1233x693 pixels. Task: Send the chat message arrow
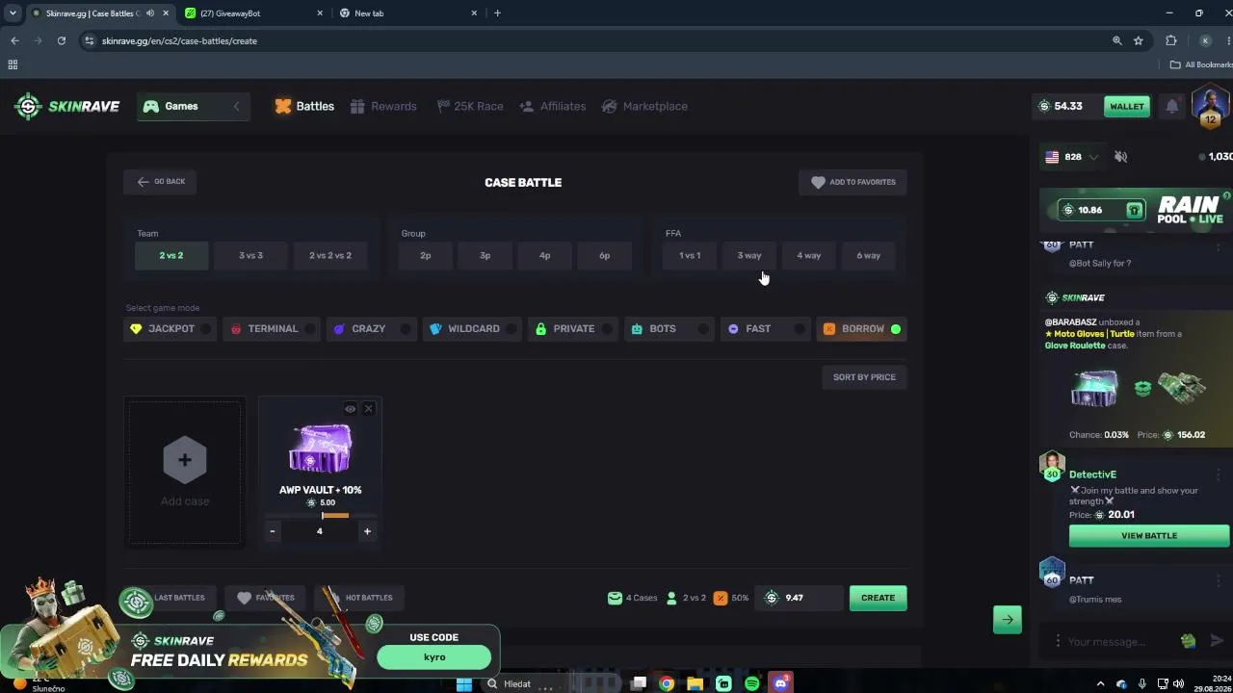pos(1217,641)
